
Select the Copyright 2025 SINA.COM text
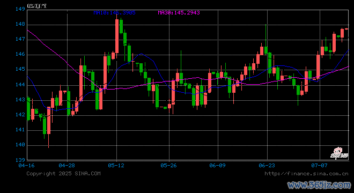click(63, 174)
